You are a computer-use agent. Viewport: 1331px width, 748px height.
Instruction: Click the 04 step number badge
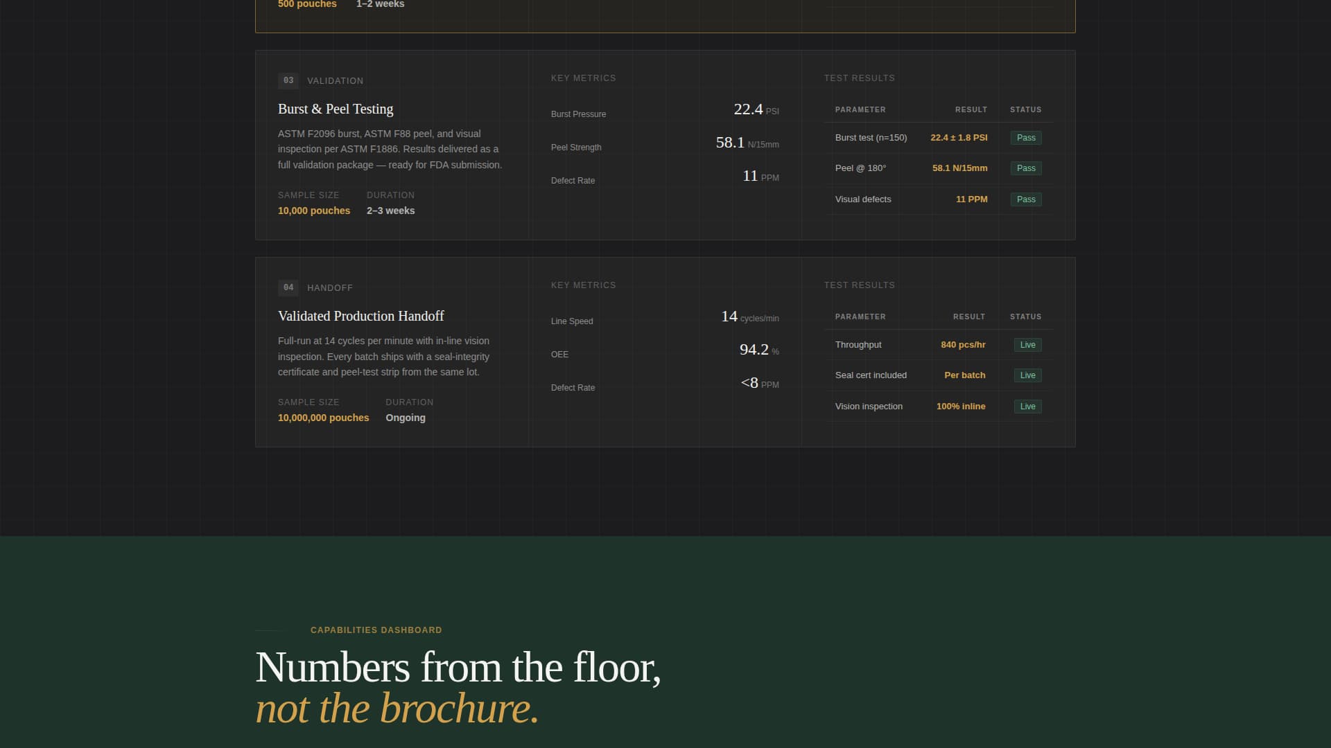click(x=288, y=287)
